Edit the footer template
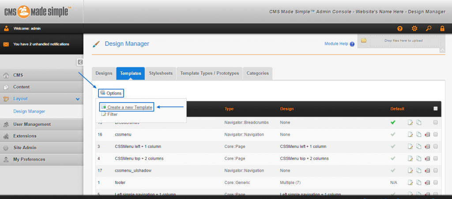 coord(410,183)
